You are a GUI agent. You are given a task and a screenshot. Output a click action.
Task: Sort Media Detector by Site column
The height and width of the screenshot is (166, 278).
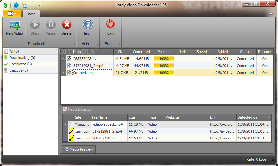(x=83, y=117)
